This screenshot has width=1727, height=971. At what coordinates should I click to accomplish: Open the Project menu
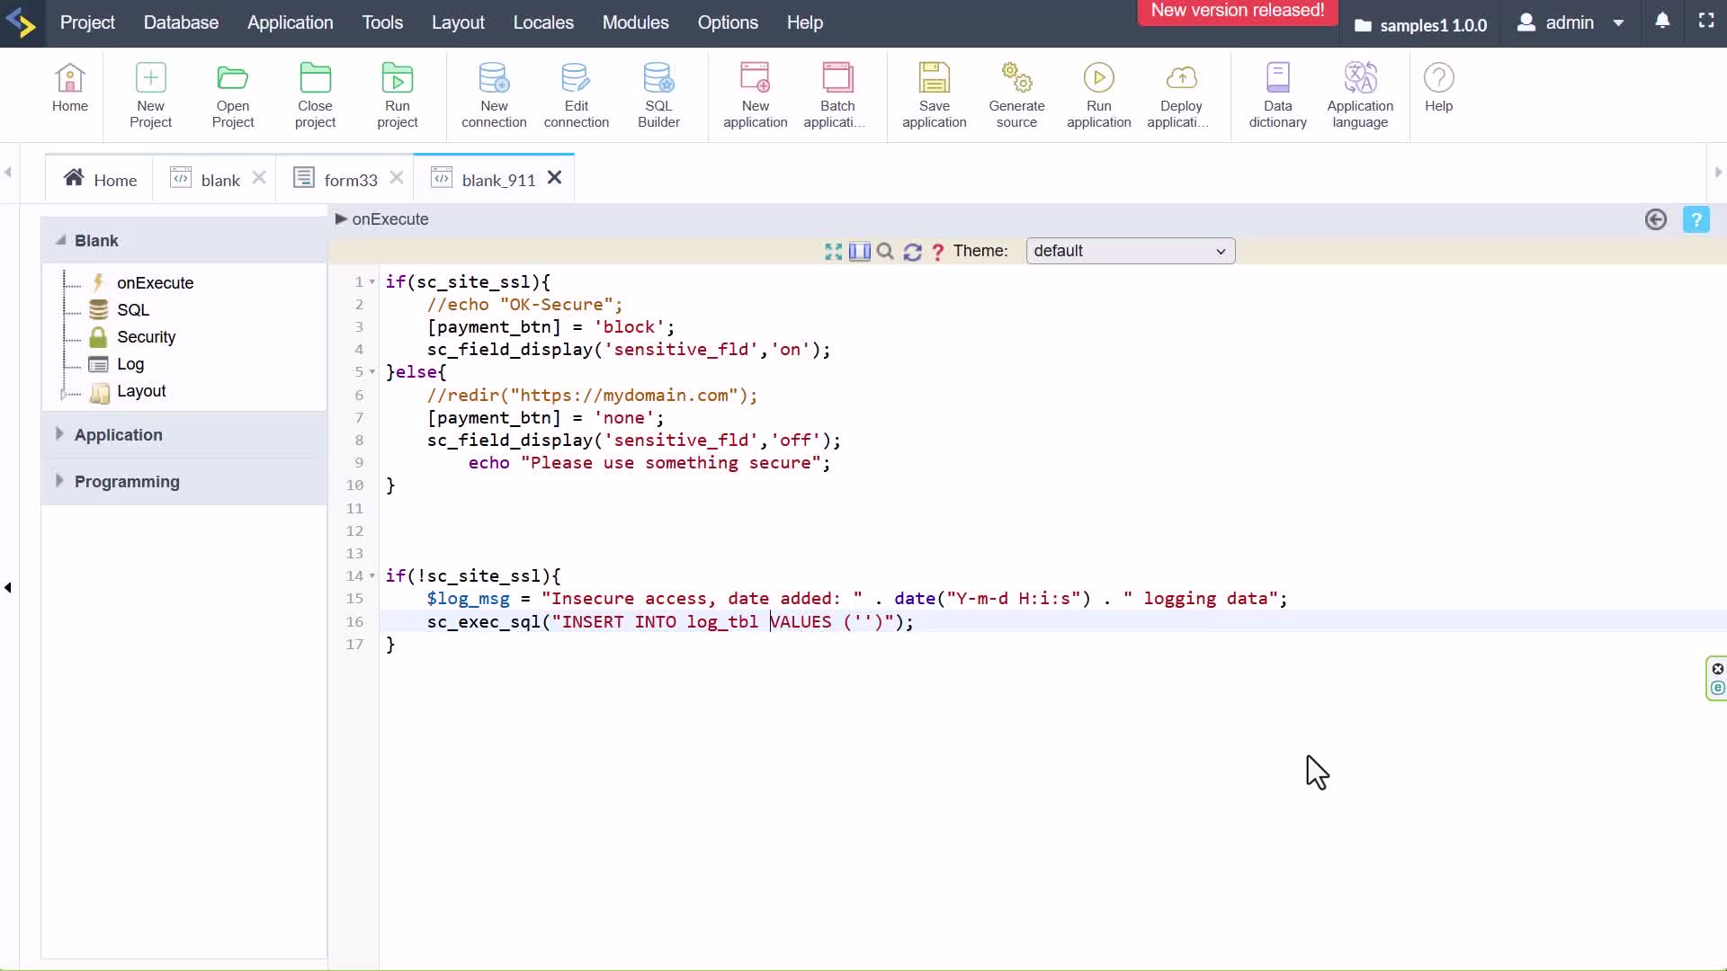(87, 22)
